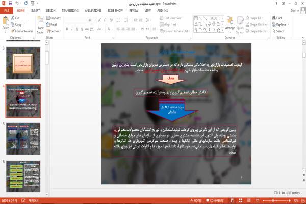
Task: Select the rectangle shape in the gallery
Action: point(210,18)
